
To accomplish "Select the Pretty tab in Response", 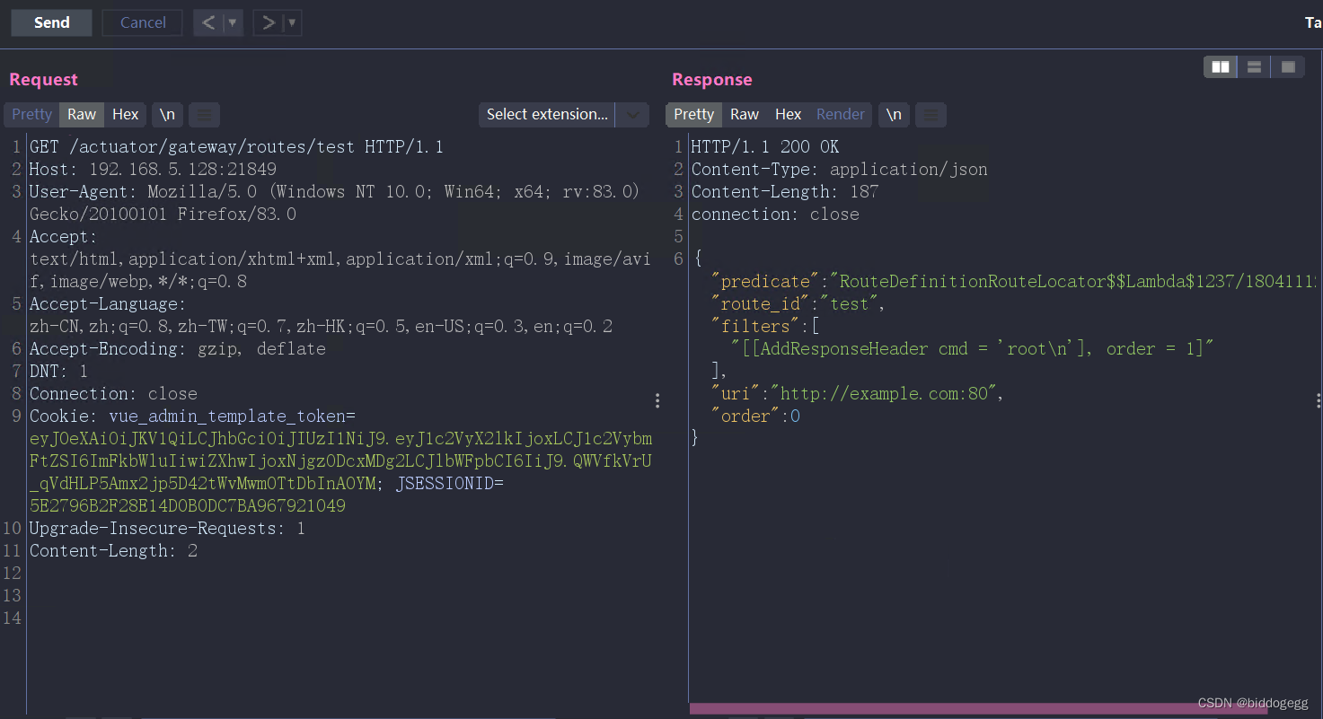I will point(693,114).
